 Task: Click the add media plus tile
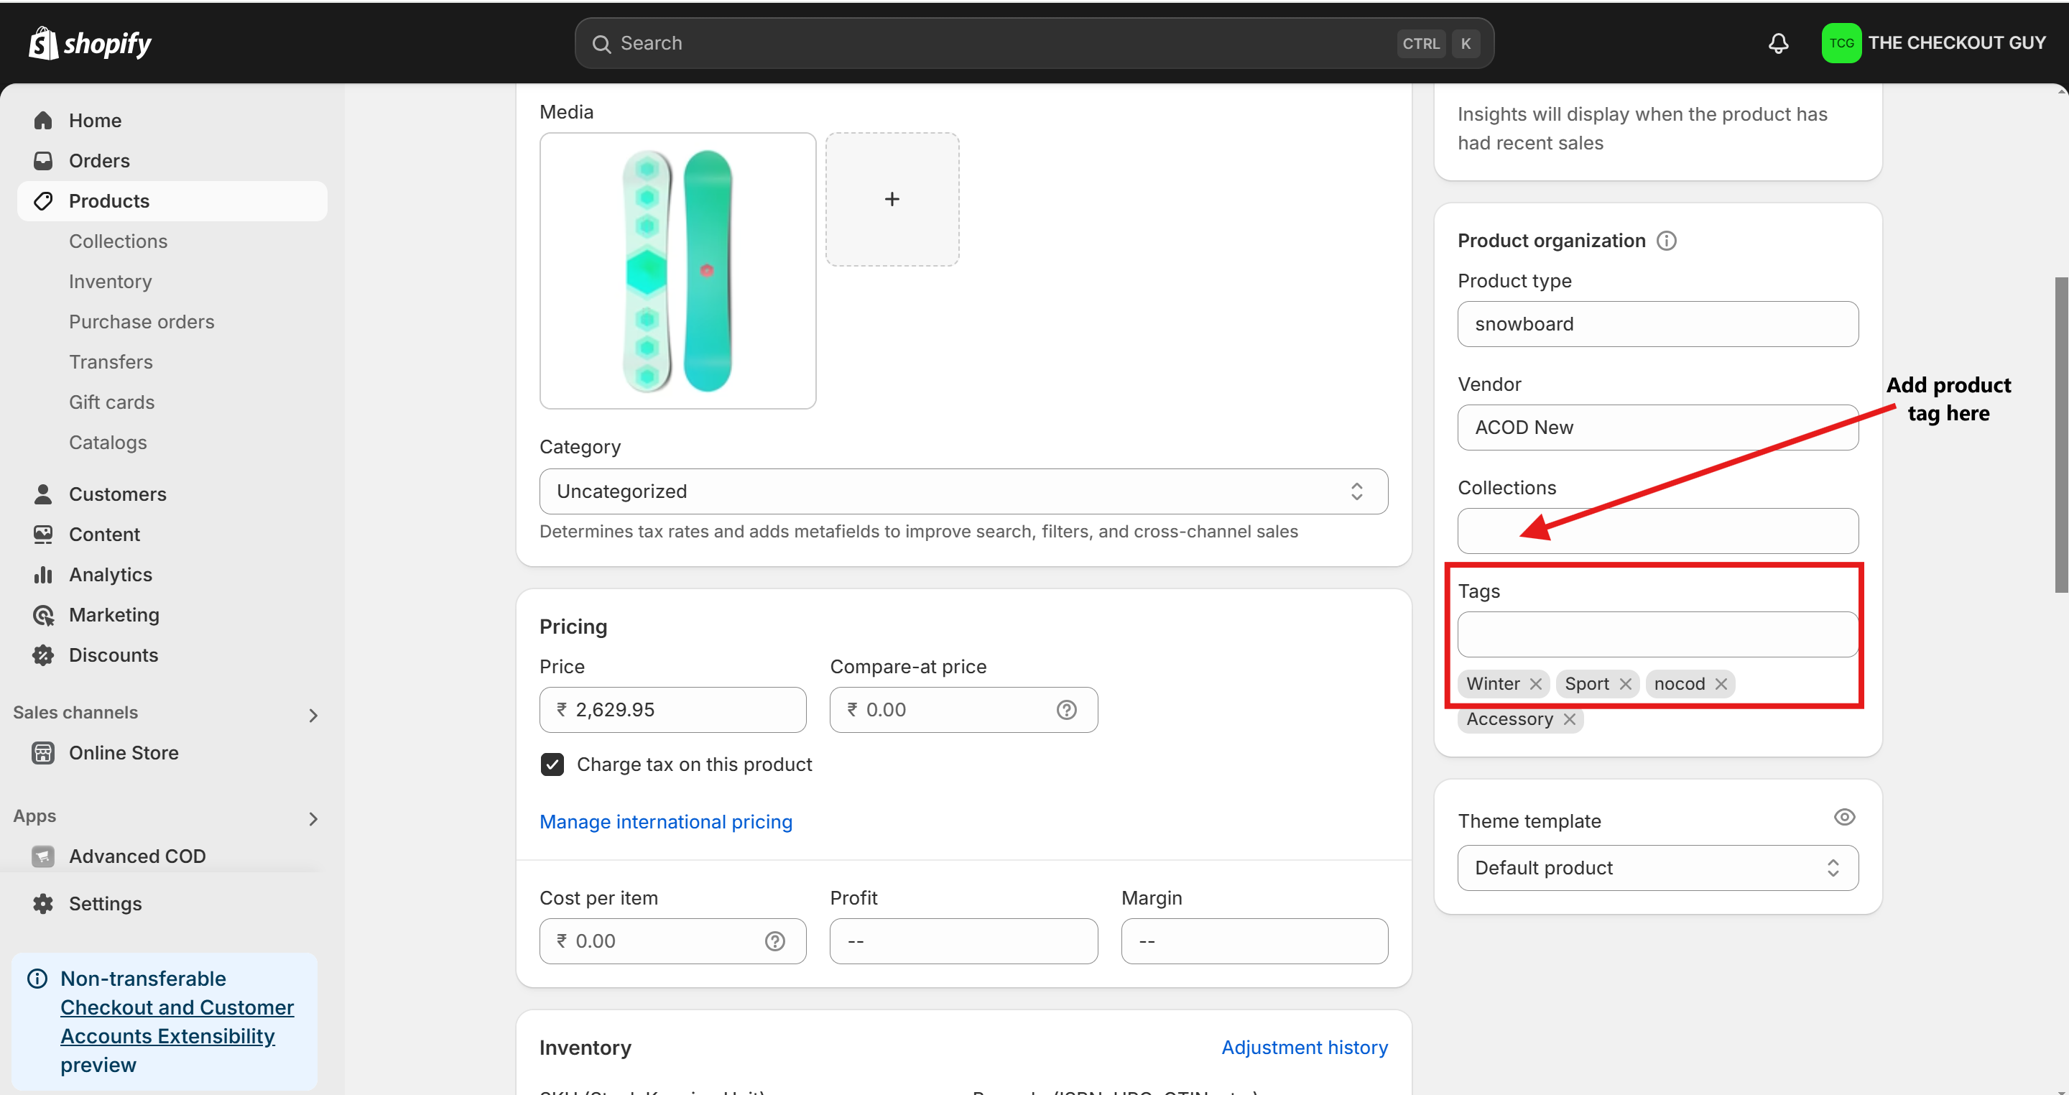(x=892, y=199)
